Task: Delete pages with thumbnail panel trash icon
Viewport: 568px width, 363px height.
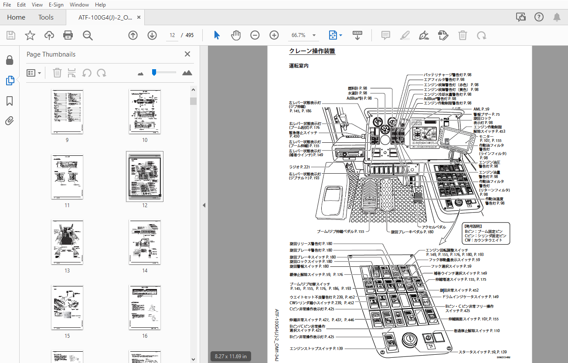Action: tap(57, 73)
